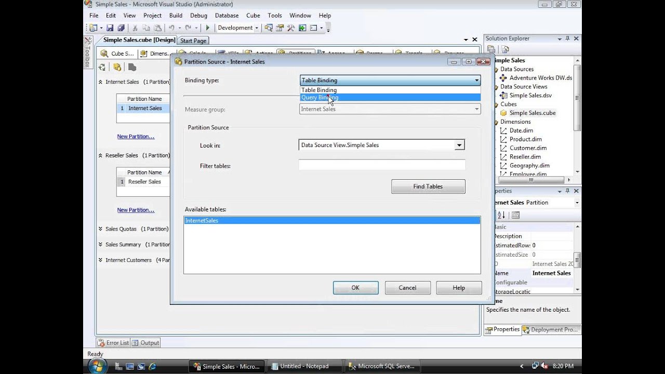Open Toolbox icon with crossed tools

tap(291, 28)
